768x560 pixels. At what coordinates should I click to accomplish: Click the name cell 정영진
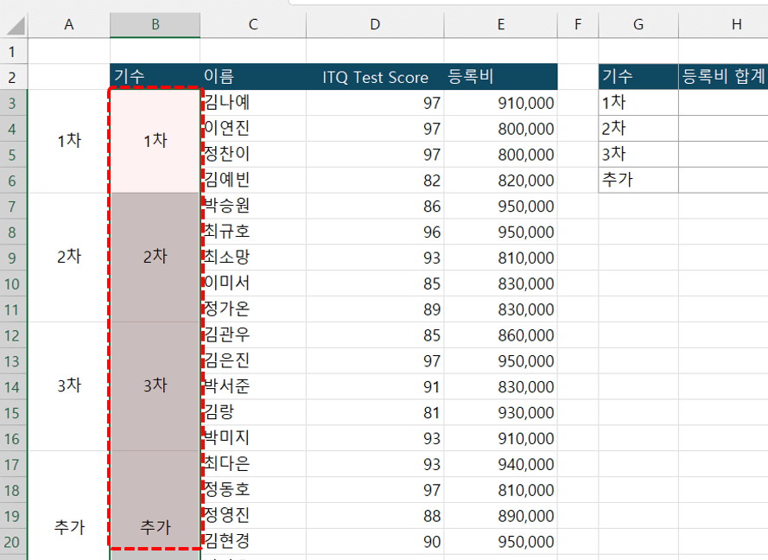tap(253, 516)
